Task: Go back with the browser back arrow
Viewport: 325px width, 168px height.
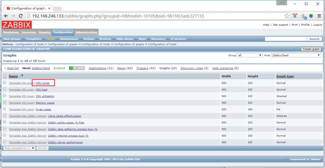Action: click(x=6, y=16)
